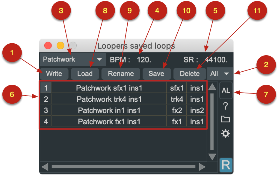The width and height of the screenshot is (278, 175).
Task: Click the BPM value 120.
Action: point(144,60)
